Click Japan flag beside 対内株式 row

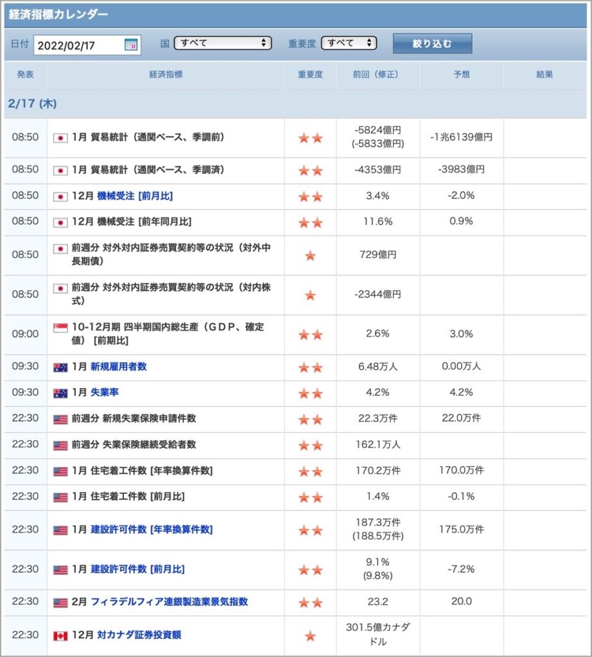(60, 289)
